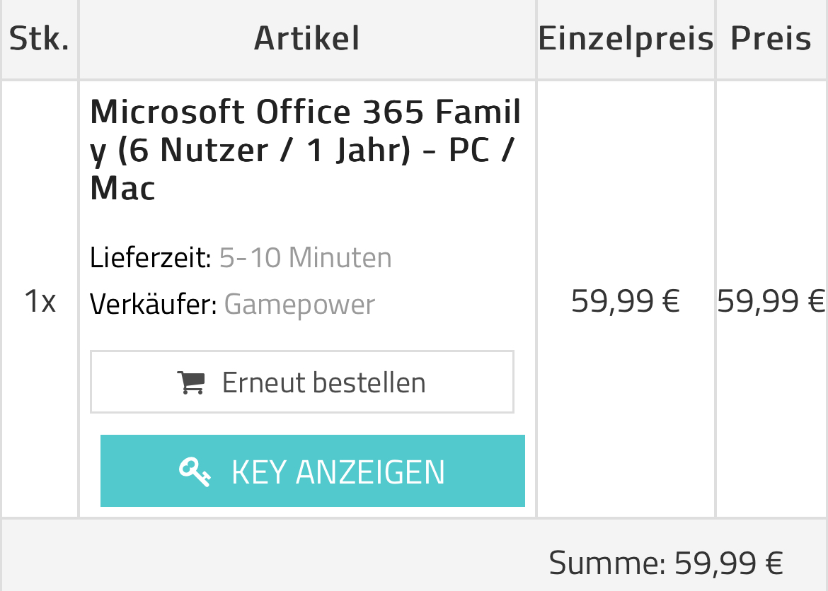Image resolution: width=828 pixels, height=591 pixels.
Task: Select the Stk. column header
Action: tap(40, 38)
